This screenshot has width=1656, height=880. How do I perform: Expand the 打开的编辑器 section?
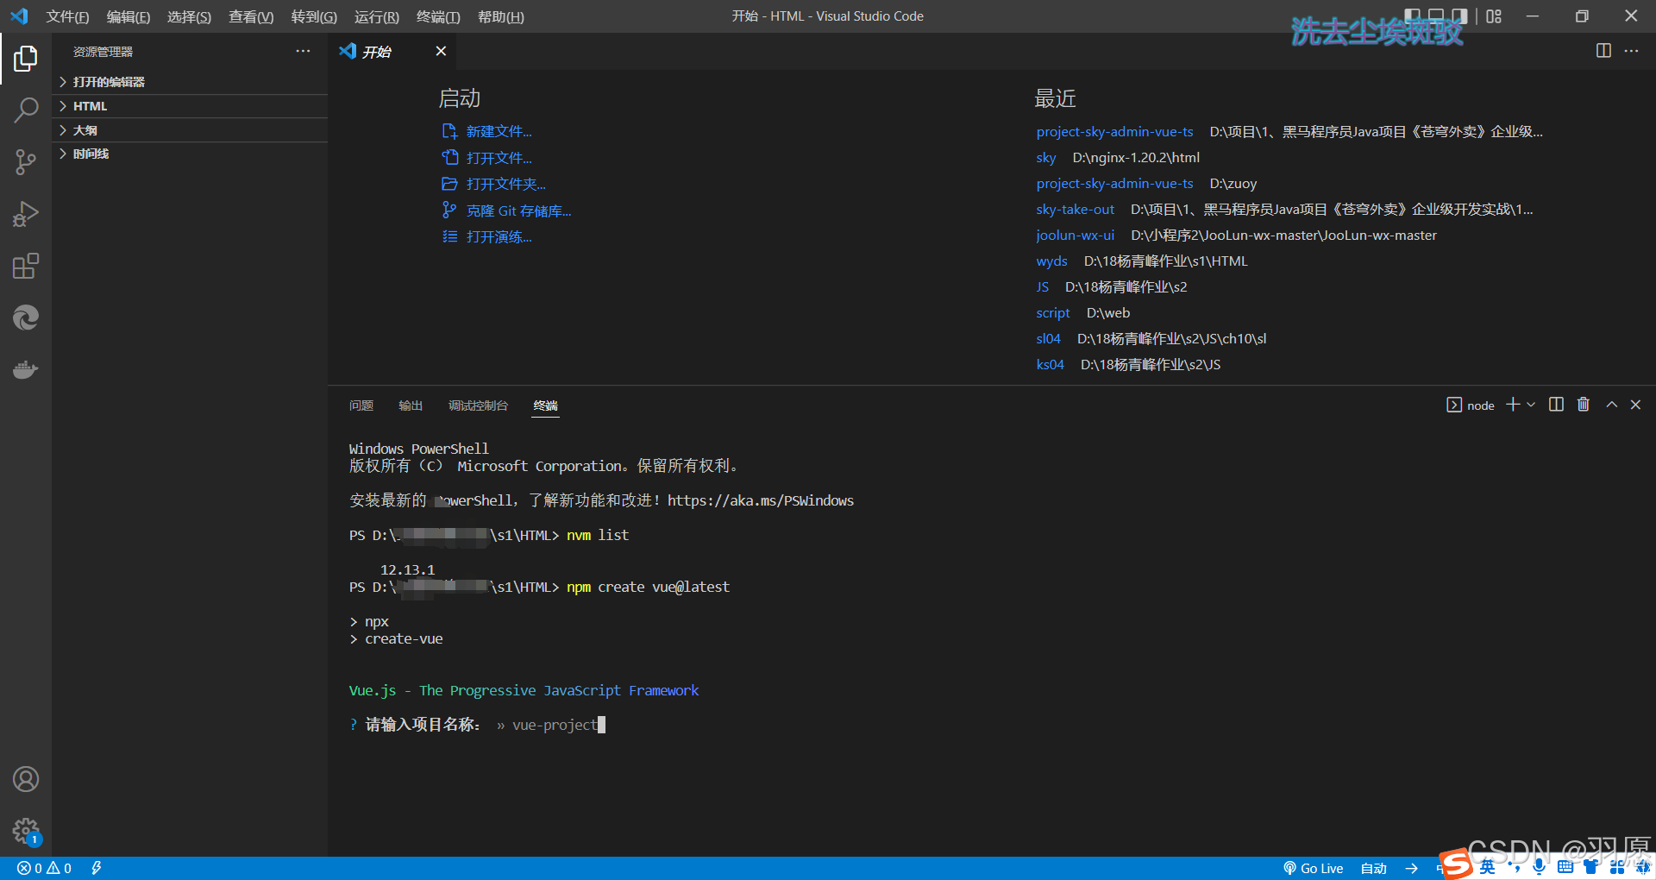pos(190,82)
